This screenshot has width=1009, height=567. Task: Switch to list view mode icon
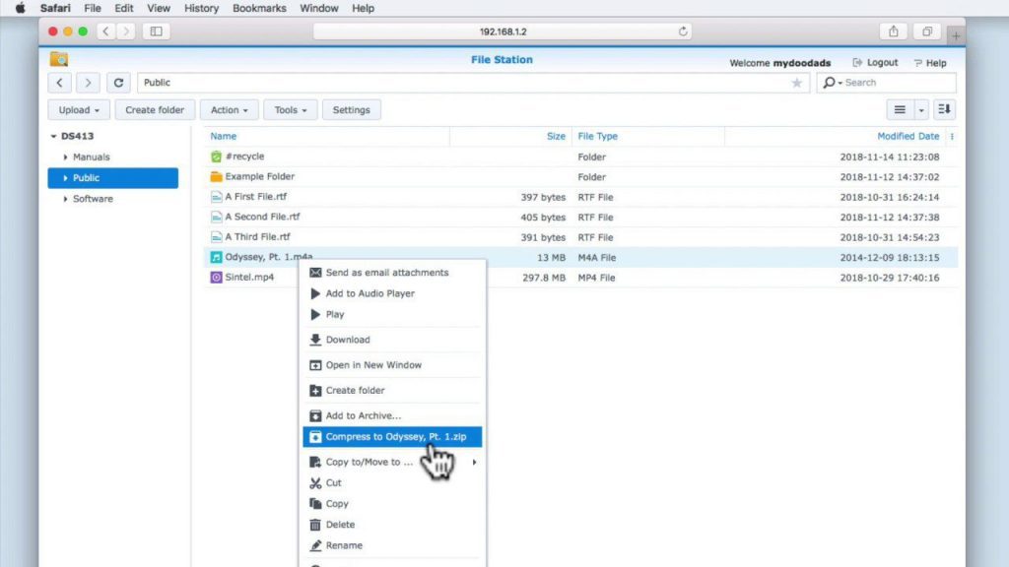(900, 110)
